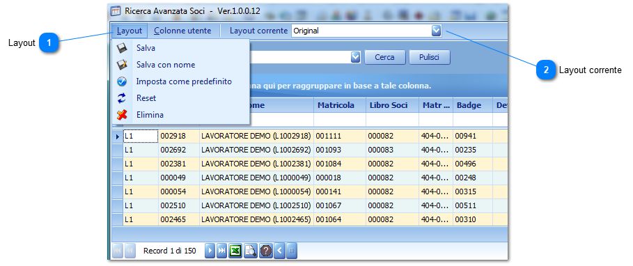Click the Ricerca Avanzata Soci window icon

tap(116, 11)
